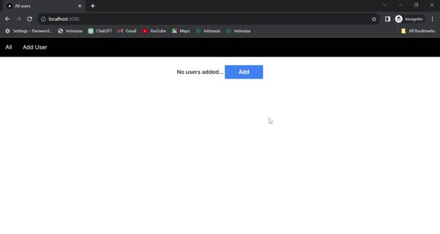Open the Maps bookmark
The height and width of the screenshot is (234, 440).
click(x=181, y=31)
